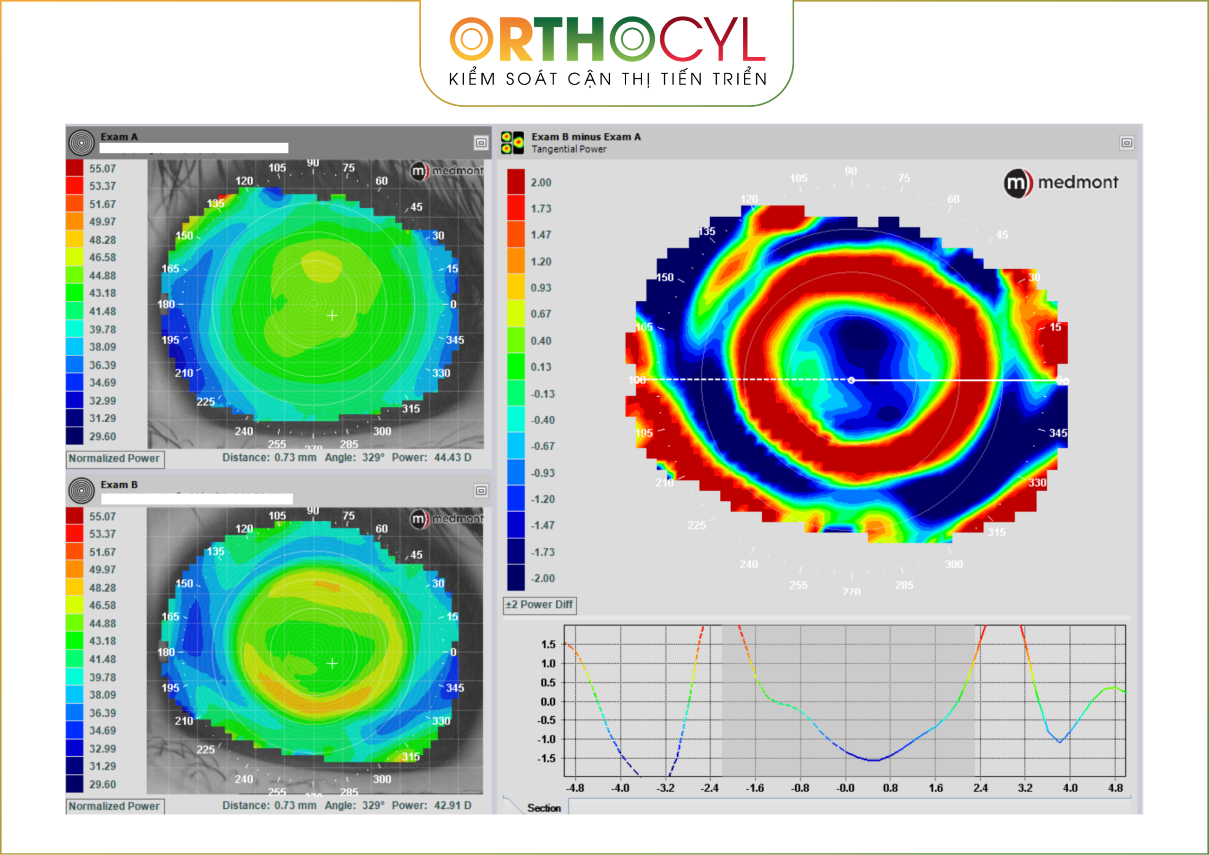
Task: Click the 2.4 label on the section chart axis
Action: [980, 788]
